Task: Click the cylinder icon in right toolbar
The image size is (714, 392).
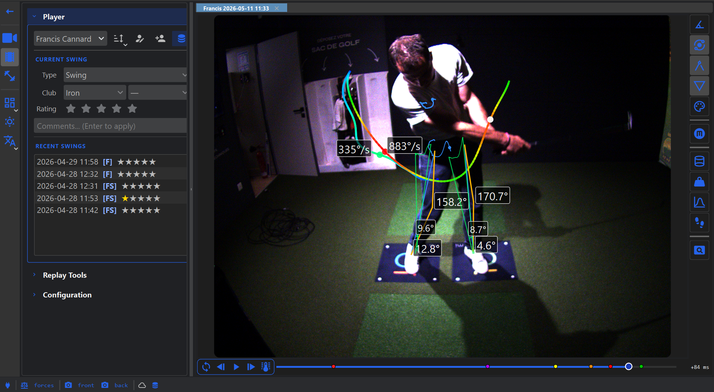Action: (699, 161)
